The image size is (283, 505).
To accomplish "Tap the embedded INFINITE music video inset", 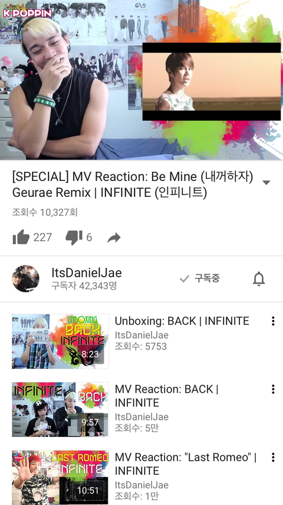I will (x=212, y=82).
